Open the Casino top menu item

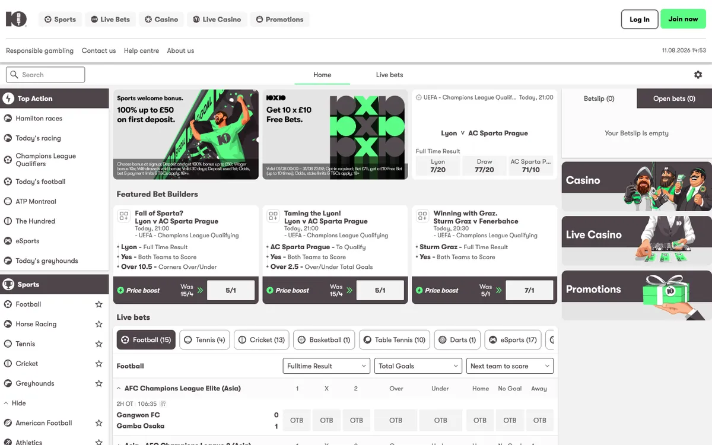161,20
